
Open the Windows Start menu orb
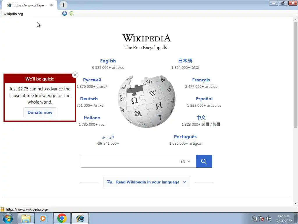8,218
